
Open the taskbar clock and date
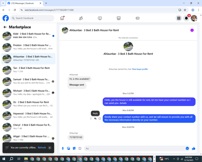point(189,159)
